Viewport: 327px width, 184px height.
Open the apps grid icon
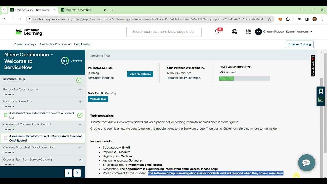(x=248, y=32)
